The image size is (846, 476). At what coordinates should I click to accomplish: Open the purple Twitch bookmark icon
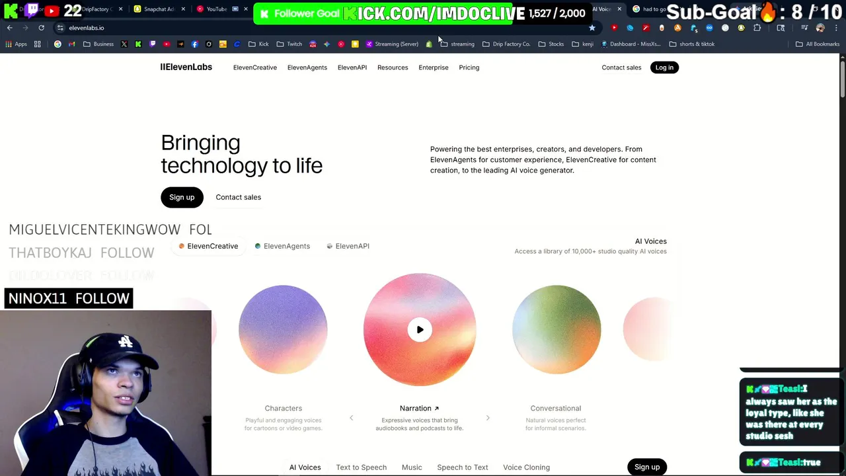pos(153,44)
